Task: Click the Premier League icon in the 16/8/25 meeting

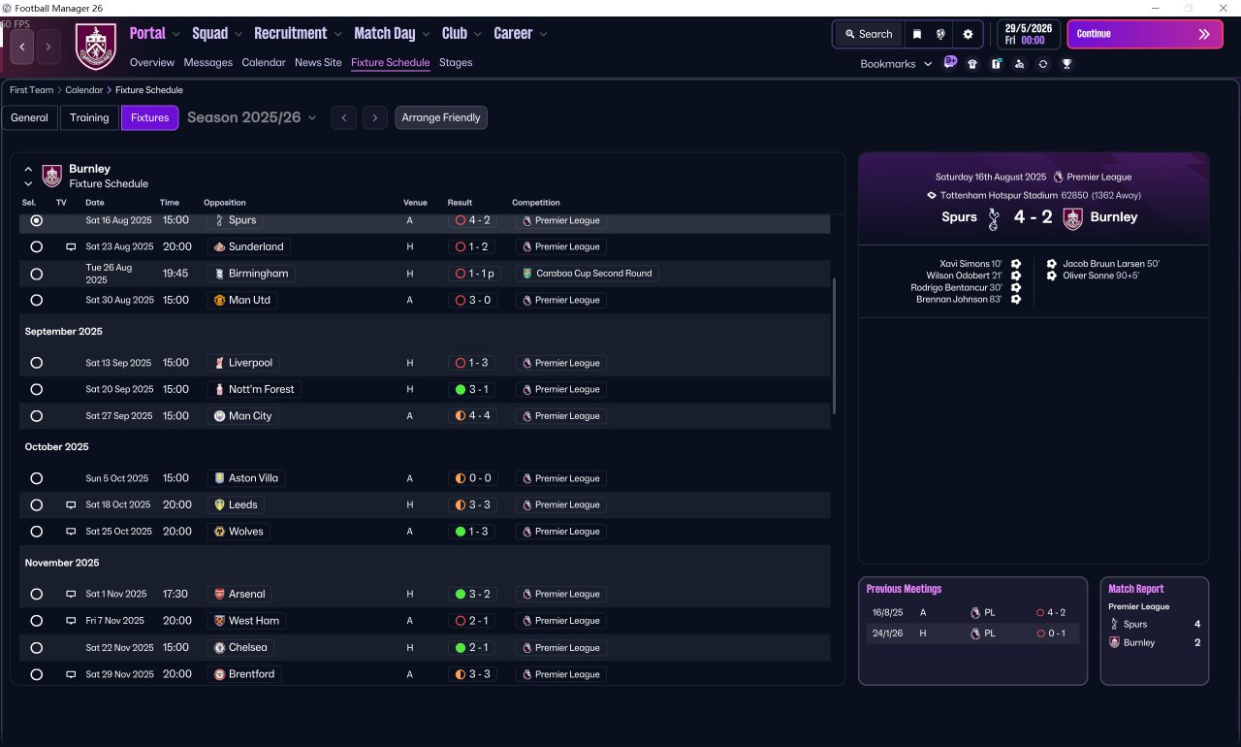Action: tap(975, 613)
